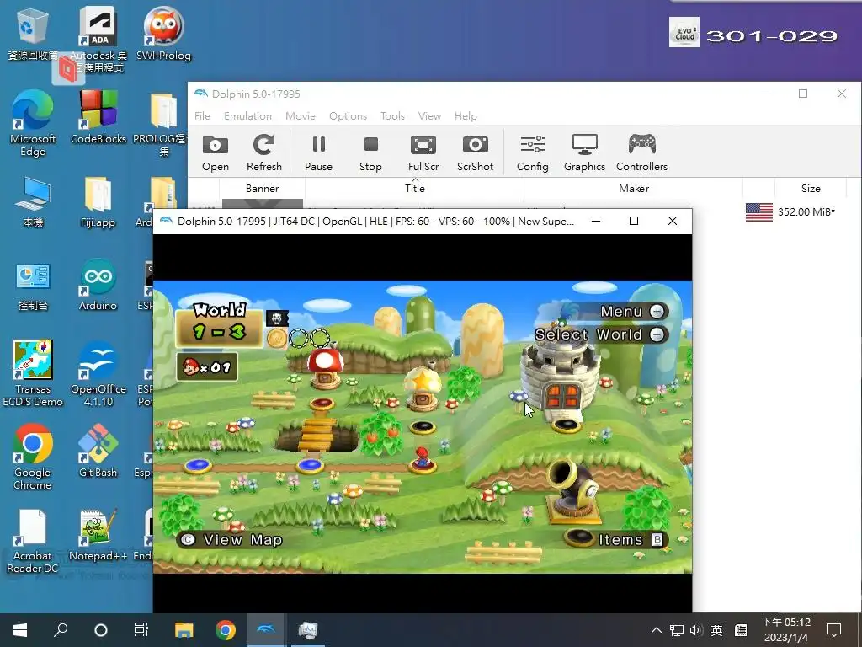The height and width of the screenshot is (647, 862).
Task: Refresh the Dolphin game list
Action: (x=263, y=153)
